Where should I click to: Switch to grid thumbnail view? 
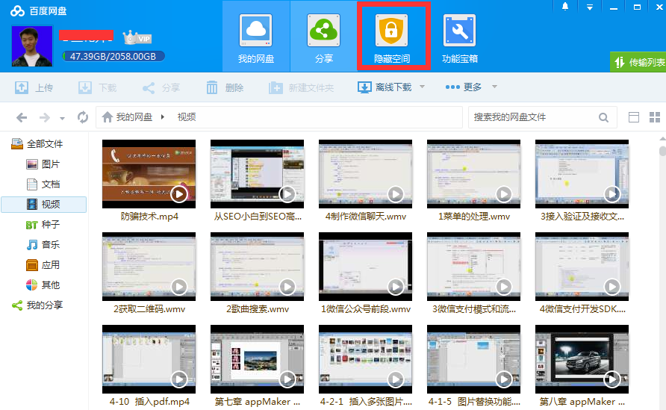655,117
